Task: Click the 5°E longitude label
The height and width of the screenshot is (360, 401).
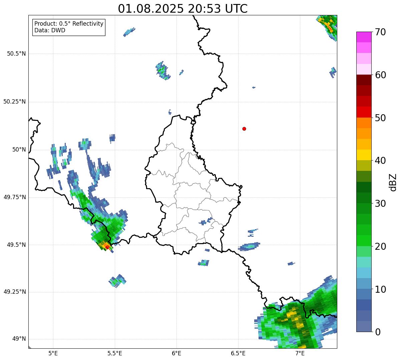Action: pyautogui.click(x=53, y=353)
